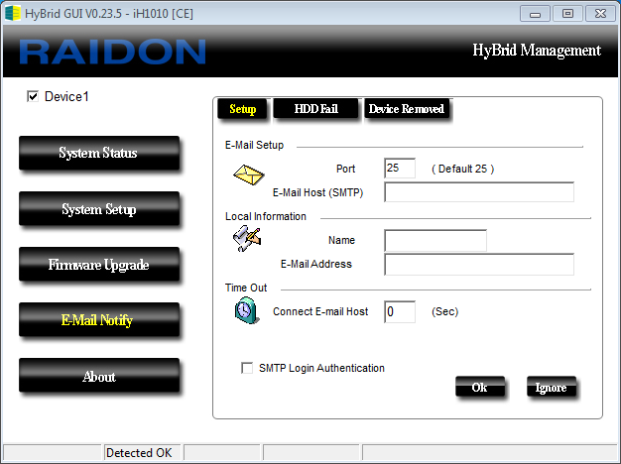Click the HyBrid GUI app icon in title bar
This screenshot has width=621, height=464.
click(x=12, y=13)
